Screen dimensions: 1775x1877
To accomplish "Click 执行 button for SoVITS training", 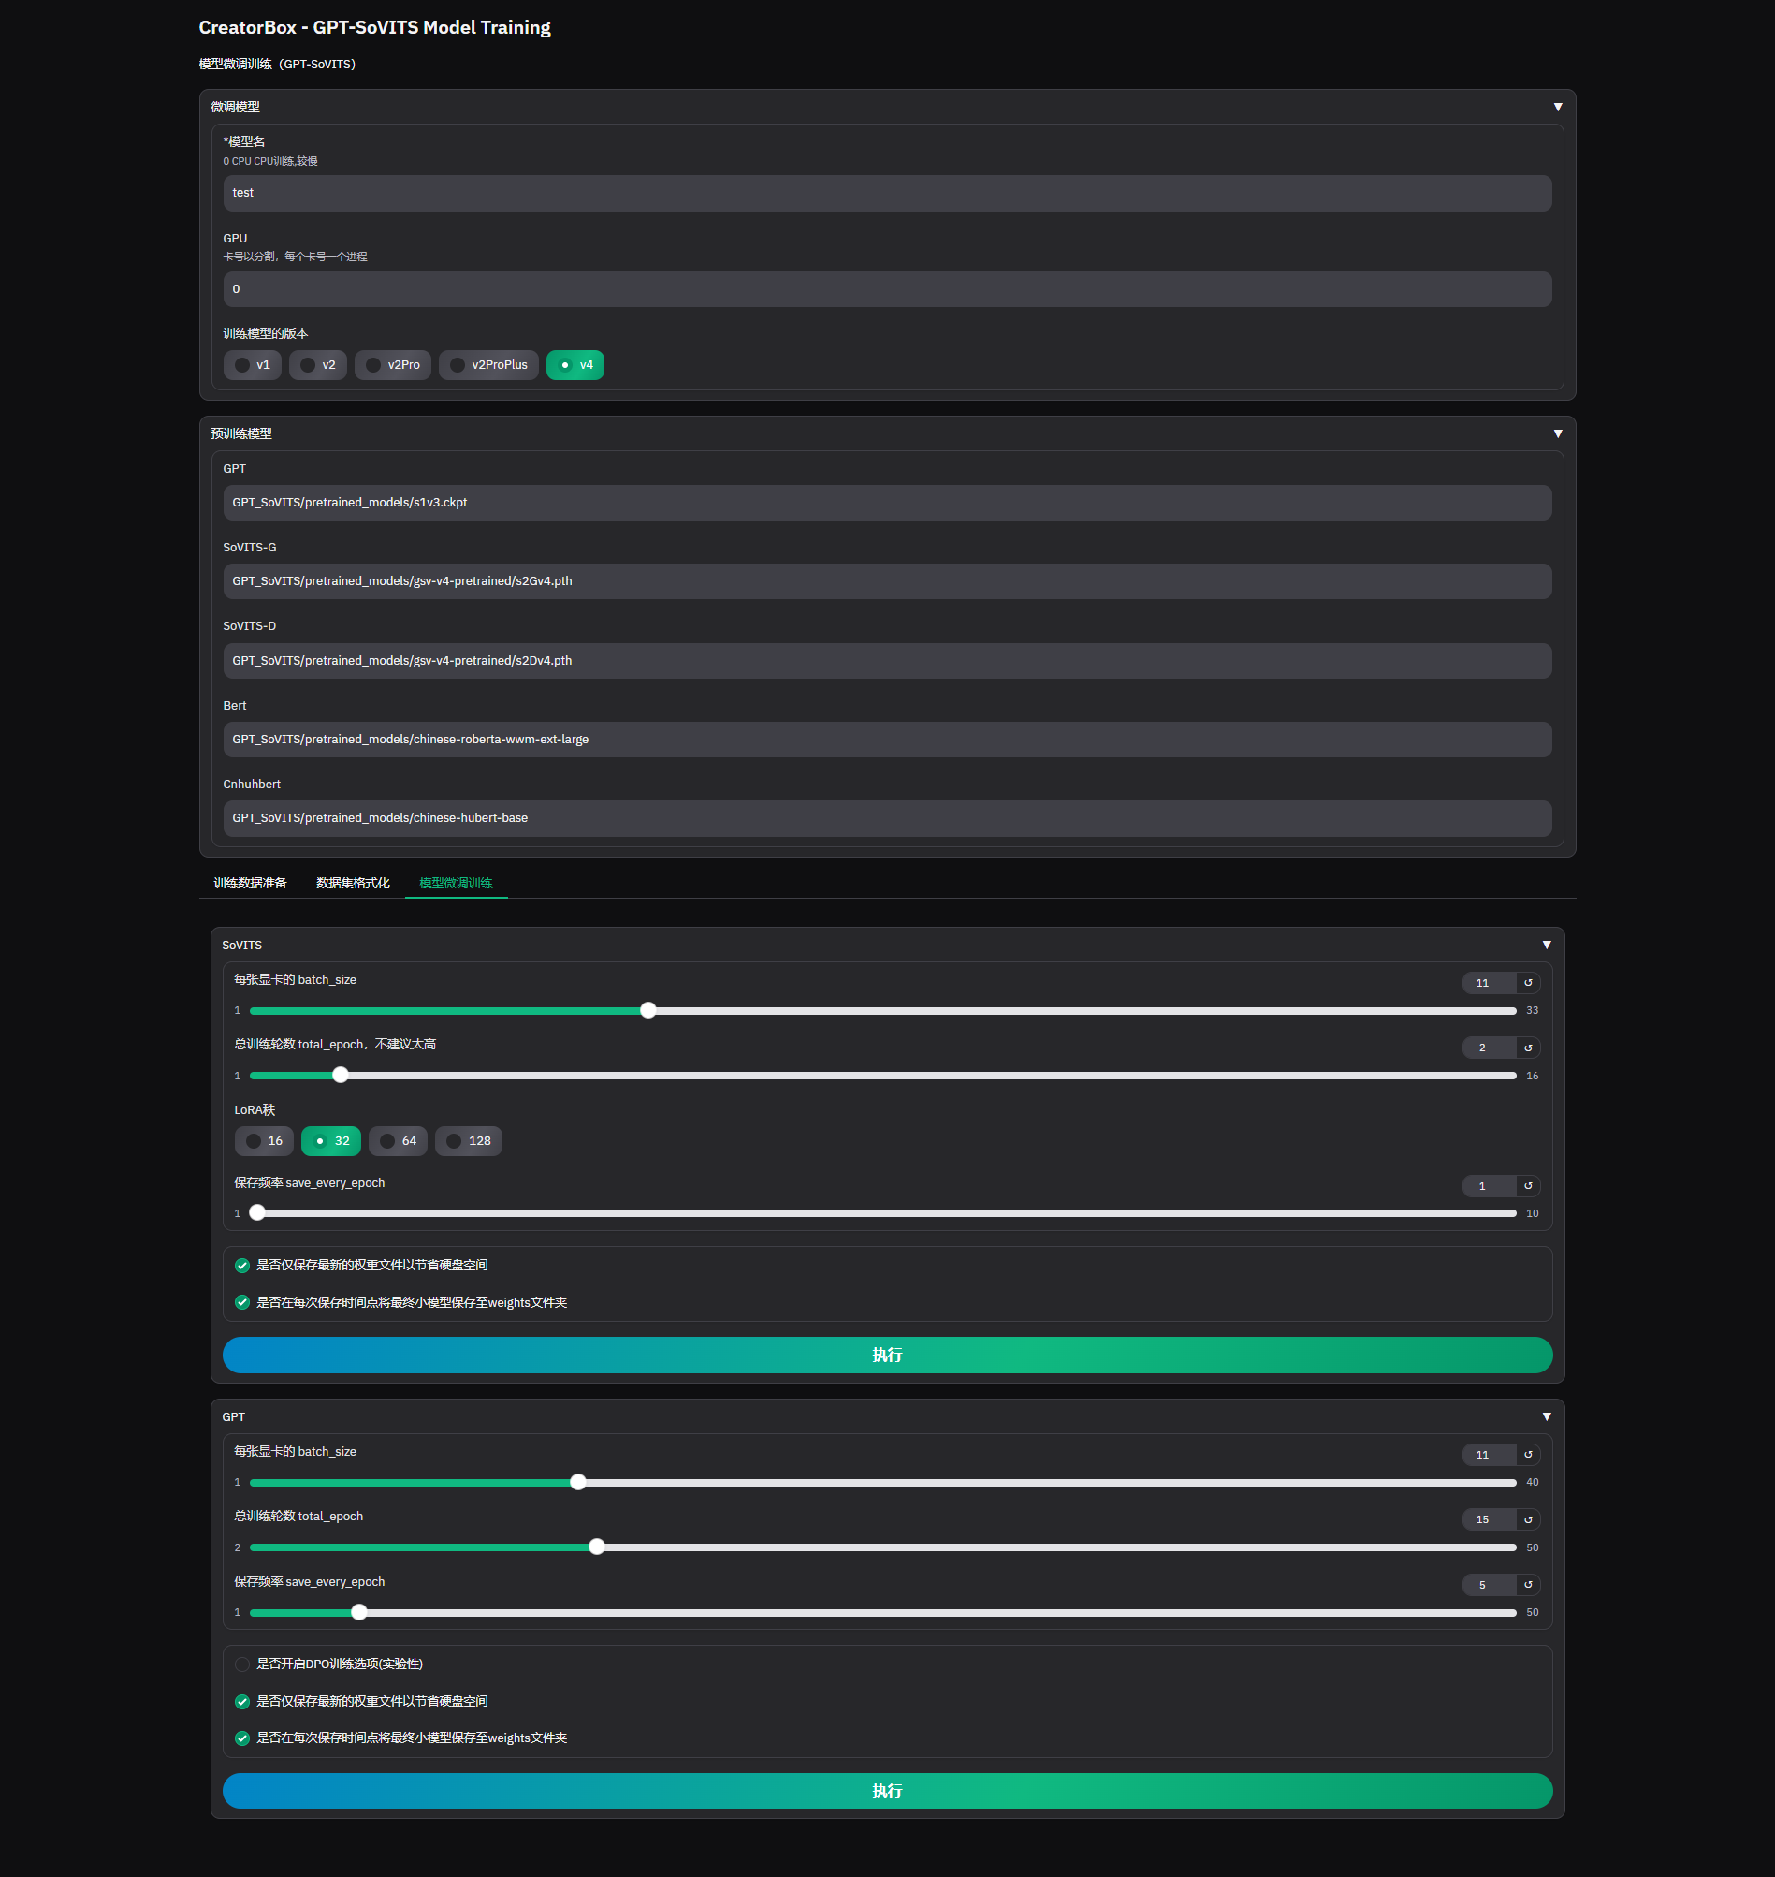I will (887, 1355).
